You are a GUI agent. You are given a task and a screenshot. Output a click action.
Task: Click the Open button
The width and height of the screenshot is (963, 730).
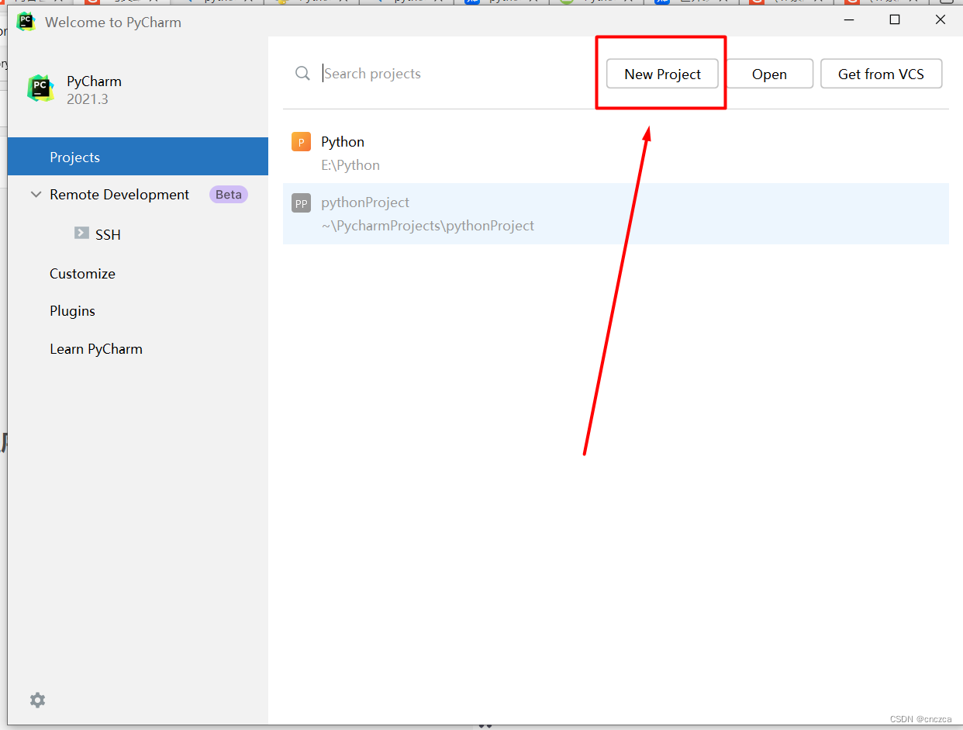[769, 74]
